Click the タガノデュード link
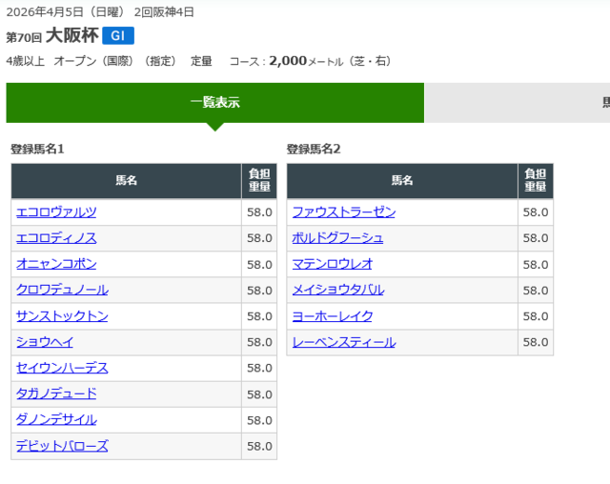The height and width of the screenshot is (484, 610). point(56,393)
